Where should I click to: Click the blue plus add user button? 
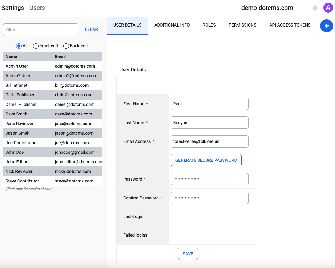326,26
